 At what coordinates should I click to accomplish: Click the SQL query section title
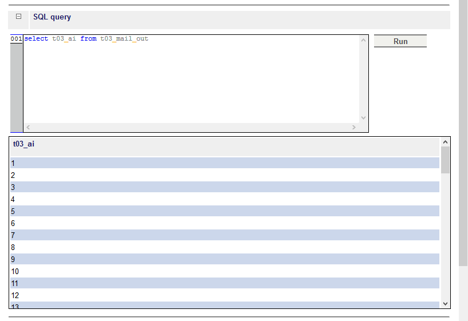tap(52, 17)
